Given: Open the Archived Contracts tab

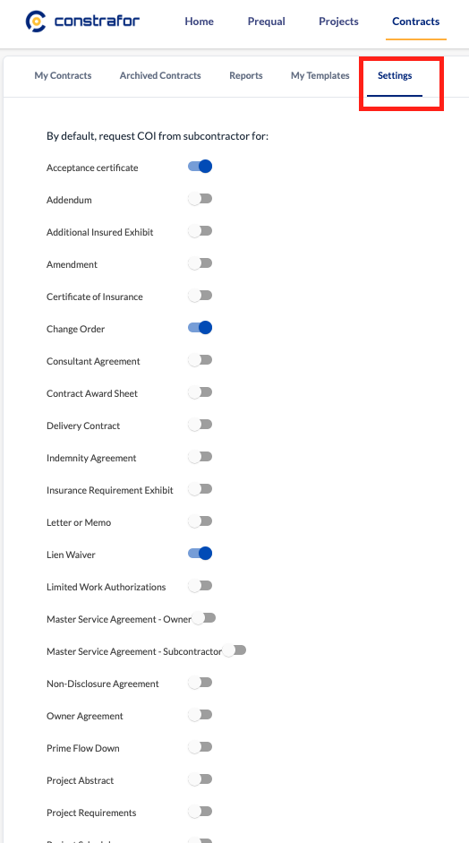Looking at the screenshot, I should point(160,76).
